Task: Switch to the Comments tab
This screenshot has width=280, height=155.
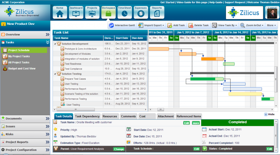Action: click(128, 116)
